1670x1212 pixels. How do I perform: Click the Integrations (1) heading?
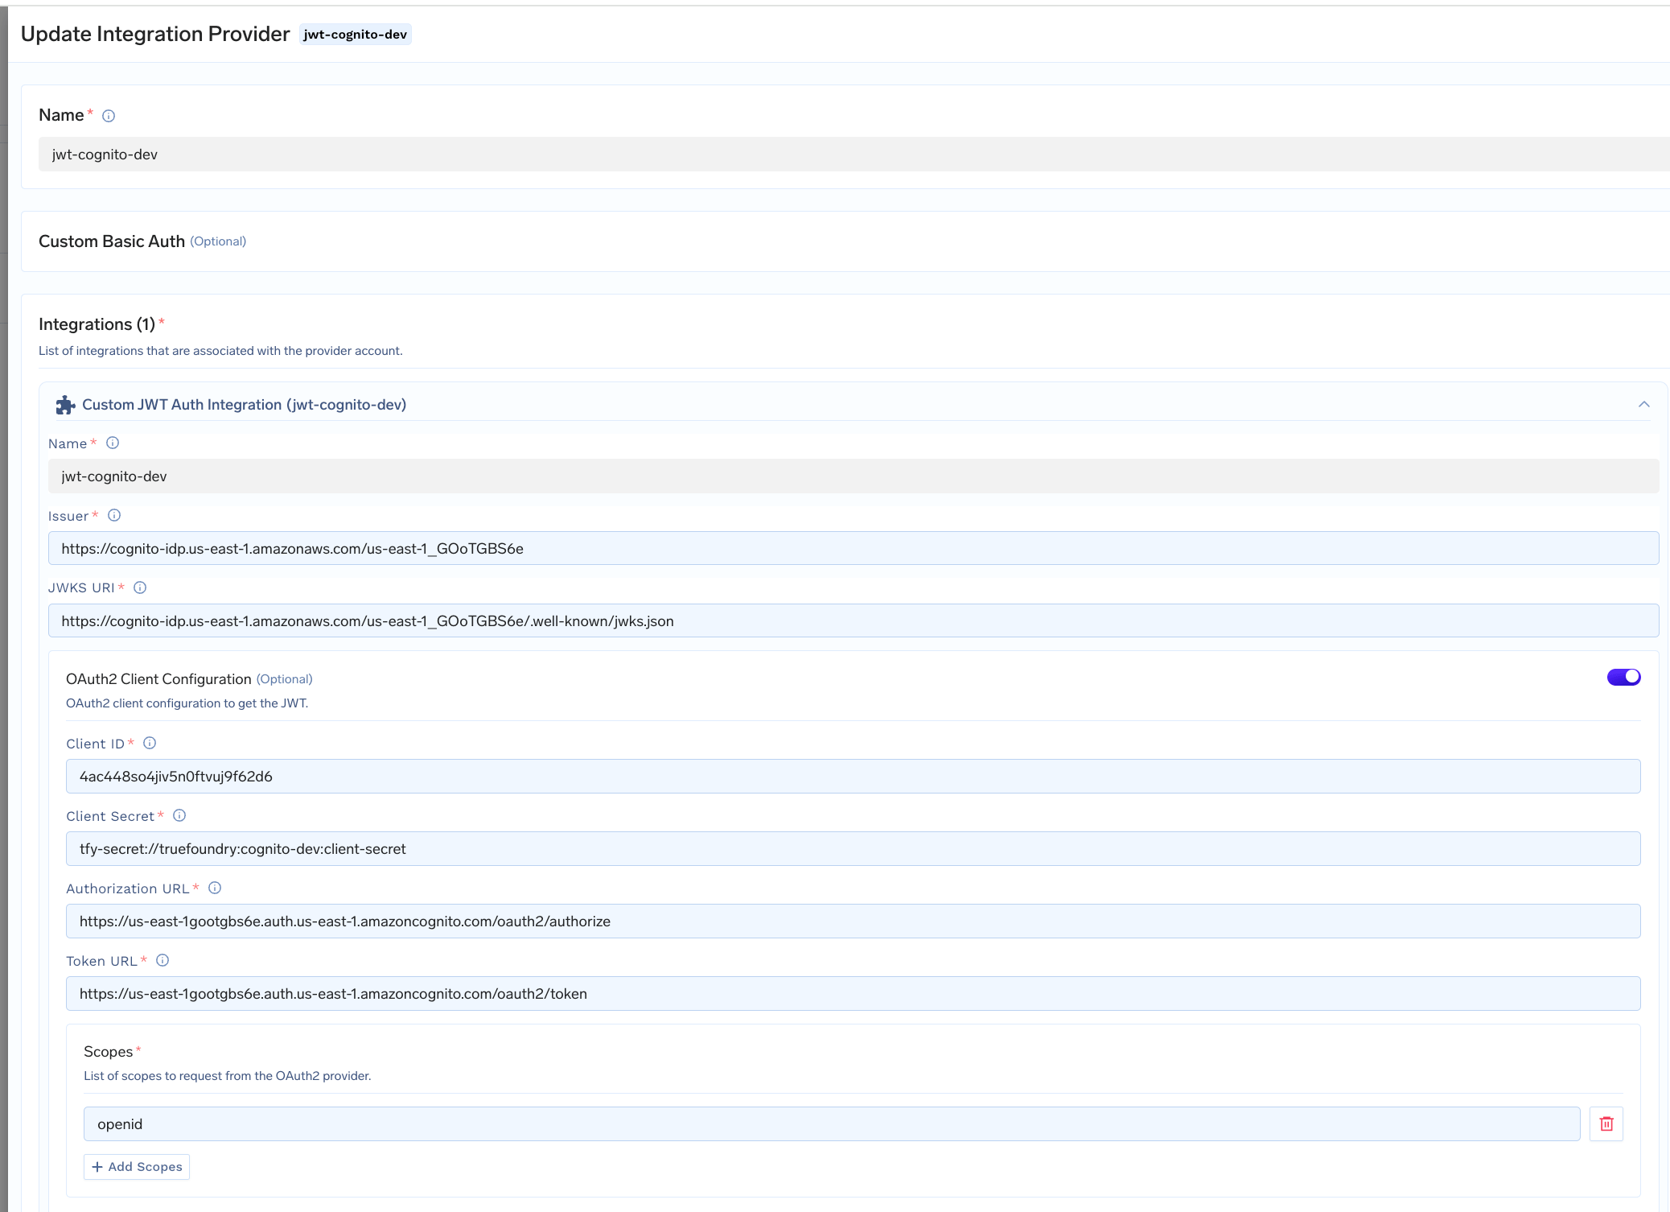(x=97, y=324)
